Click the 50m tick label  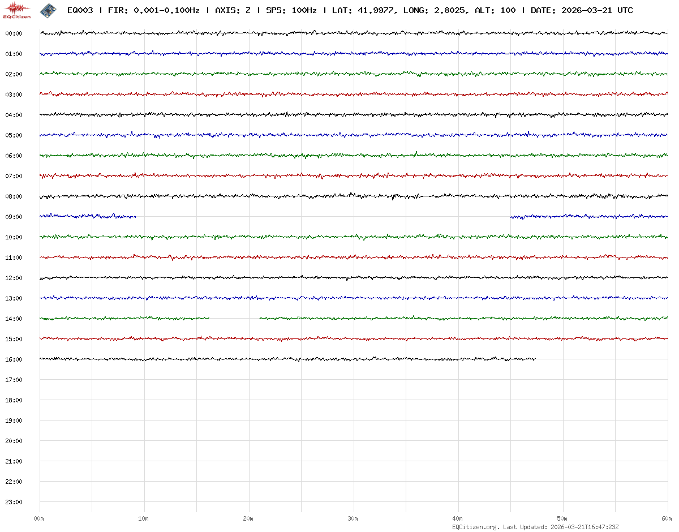(562, 518)
